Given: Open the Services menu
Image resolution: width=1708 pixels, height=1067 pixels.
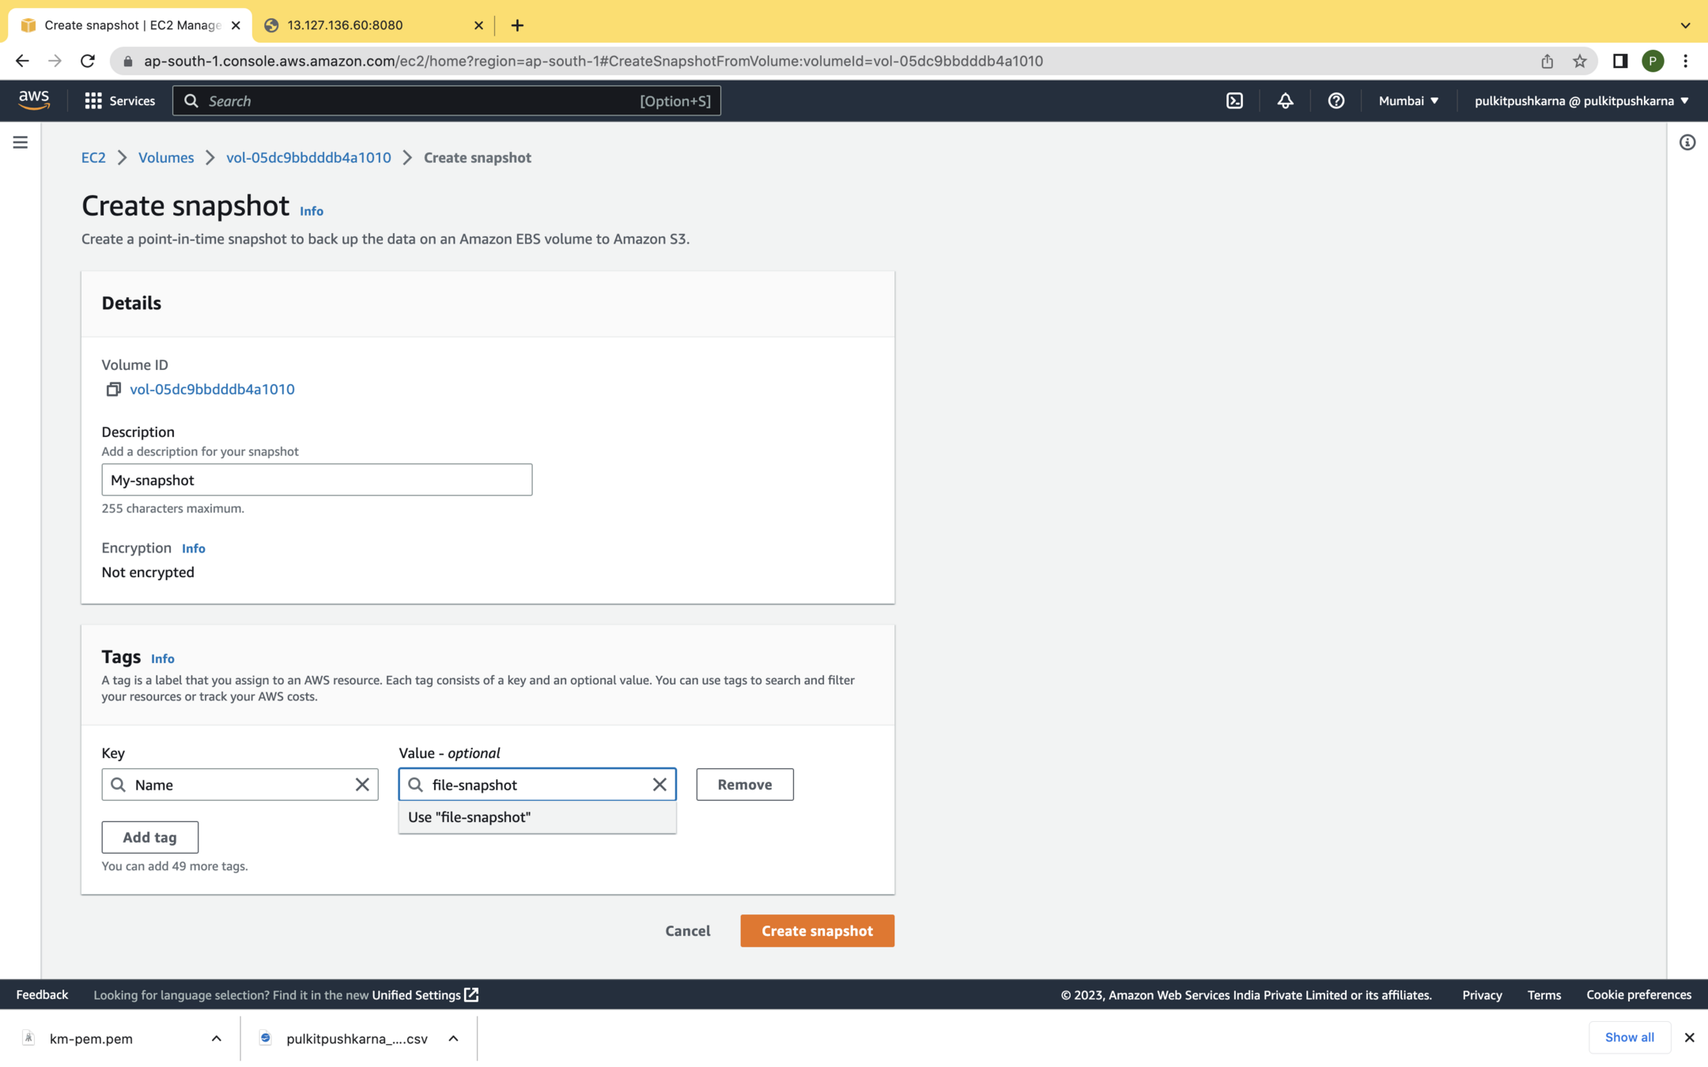Looking at the screenshot, I should [120, 100].
